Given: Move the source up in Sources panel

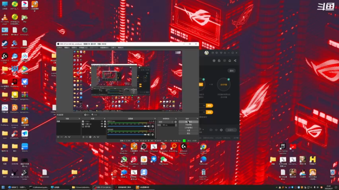Looking at the screenshot, I should pyautogui.click(x=94, y=137).
